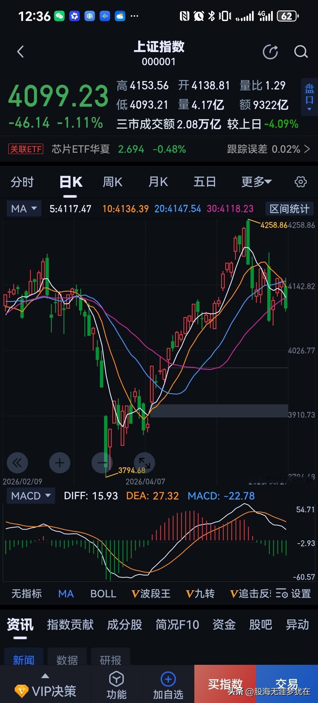This screenshot has height=703, width=318.
Task: Tap the 5:4117.47 MA value
Action: click(x=70, y=209)
